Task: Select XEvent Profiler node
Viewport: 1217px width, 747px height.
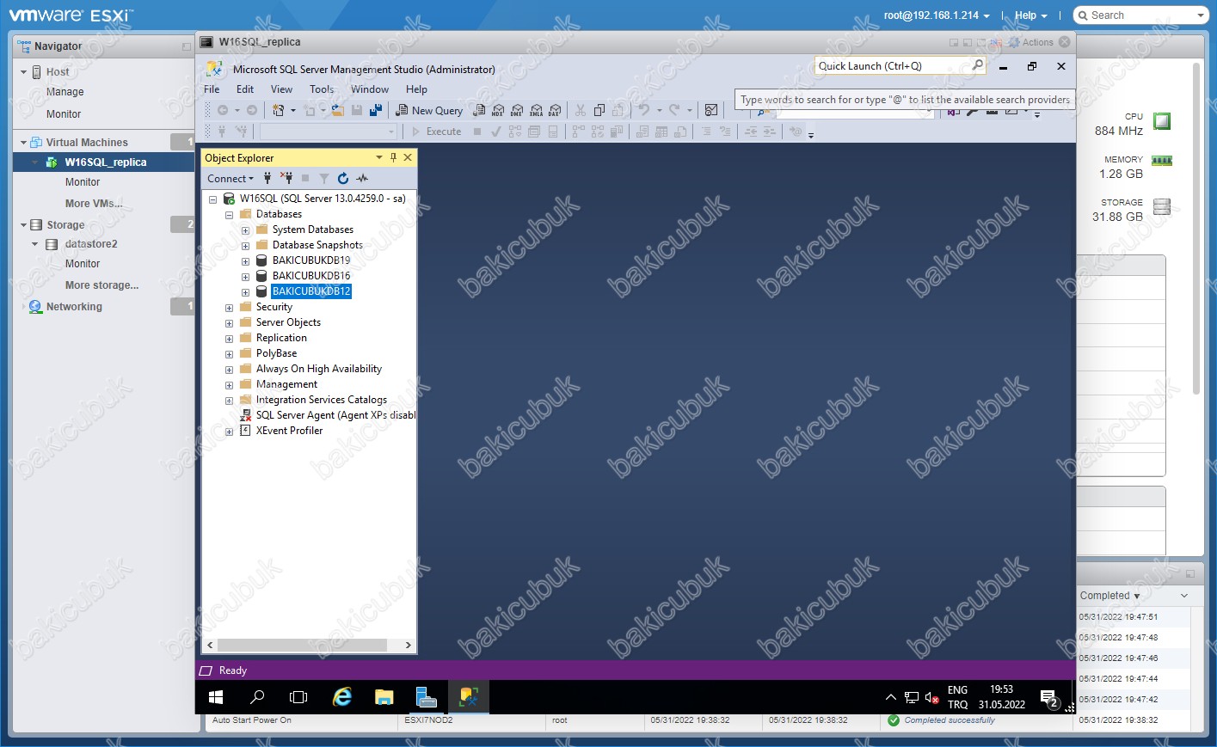Action: [289, 431]
